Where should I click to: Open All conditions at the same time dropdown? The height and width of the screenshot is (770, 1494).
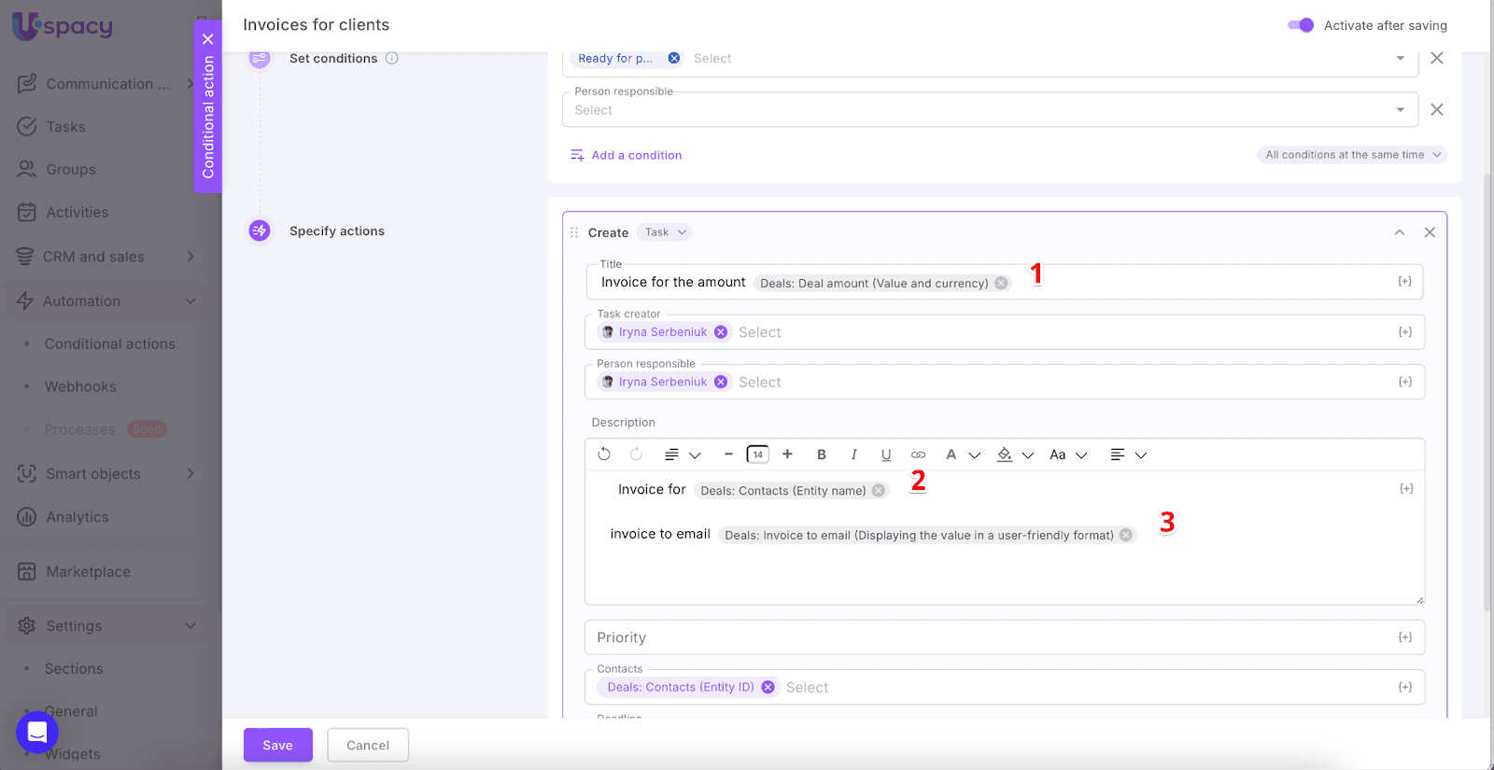click(1352, 155)
